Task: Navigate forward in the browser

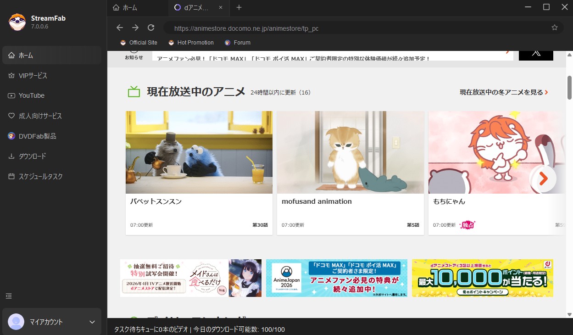Action: [x=135, y=28]
